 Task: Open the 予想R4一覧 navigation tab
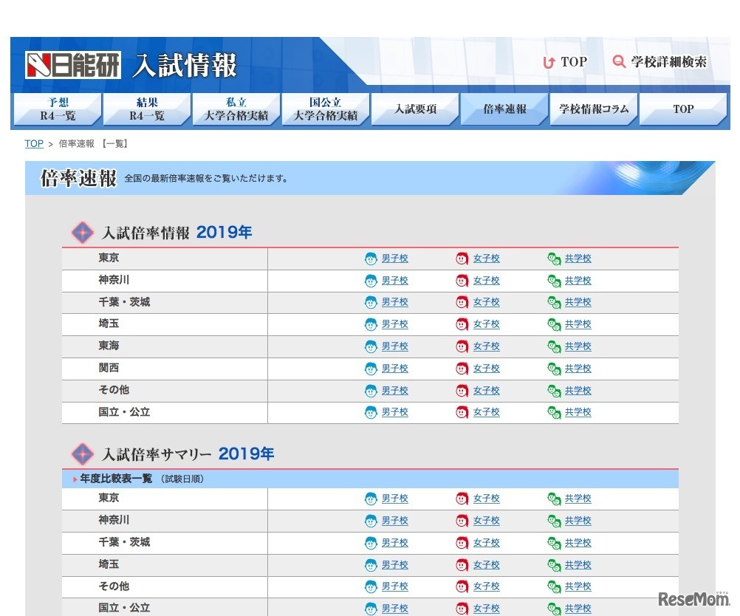(x=58, y=109)
